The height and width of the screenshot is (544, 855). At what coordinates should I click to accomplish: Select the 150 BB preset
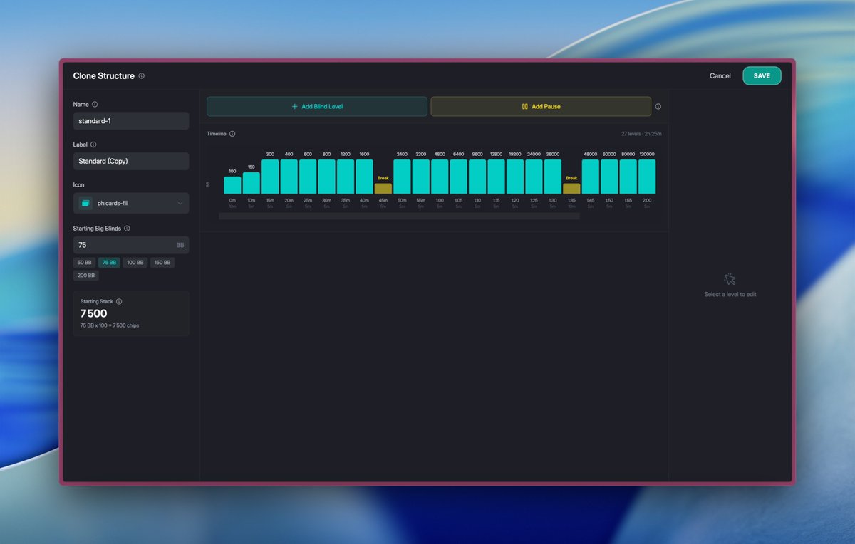(x=162, y=263)
